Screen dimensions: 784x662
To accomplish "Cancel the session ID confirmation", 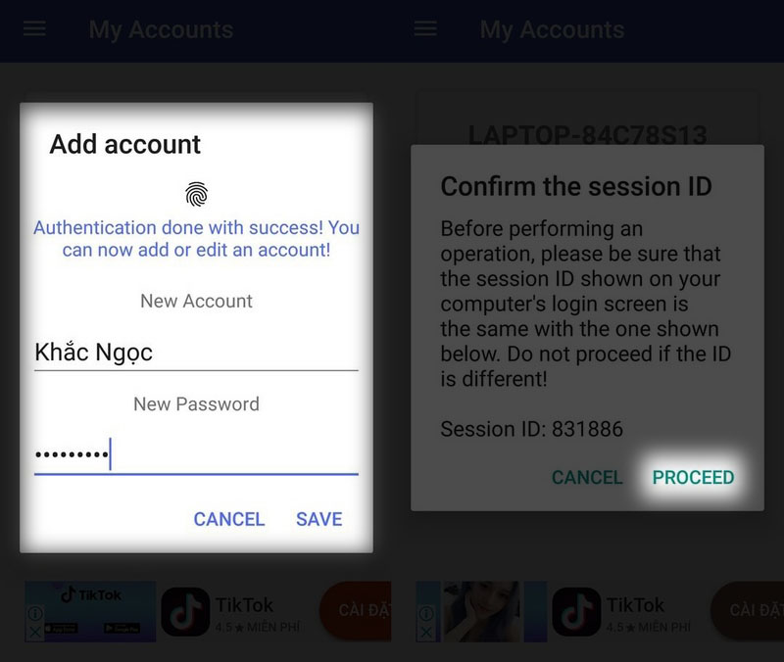I will (587, 477).
